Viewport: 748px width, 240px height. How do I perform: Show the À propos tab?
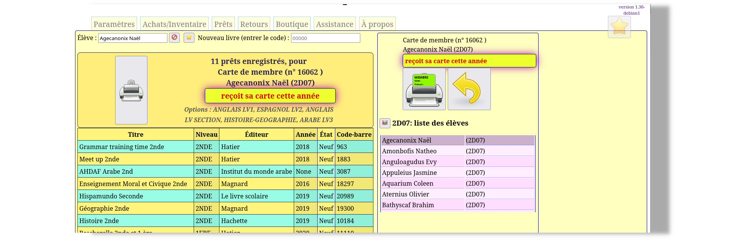[377, 24]
